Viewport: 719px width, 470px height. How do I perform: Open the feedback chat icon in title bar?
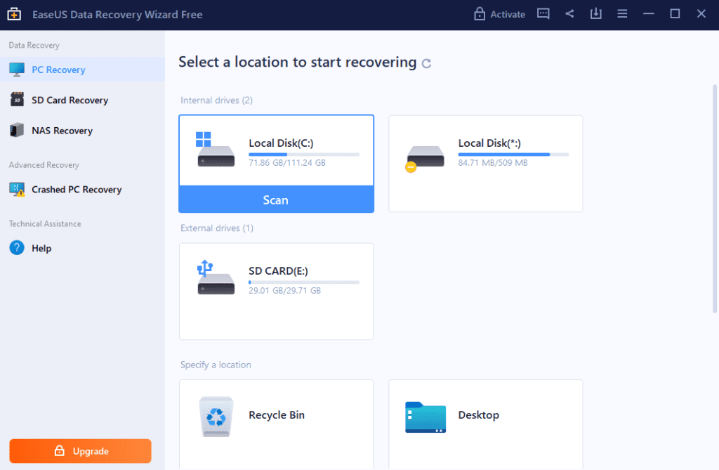(x=543, y=13)
